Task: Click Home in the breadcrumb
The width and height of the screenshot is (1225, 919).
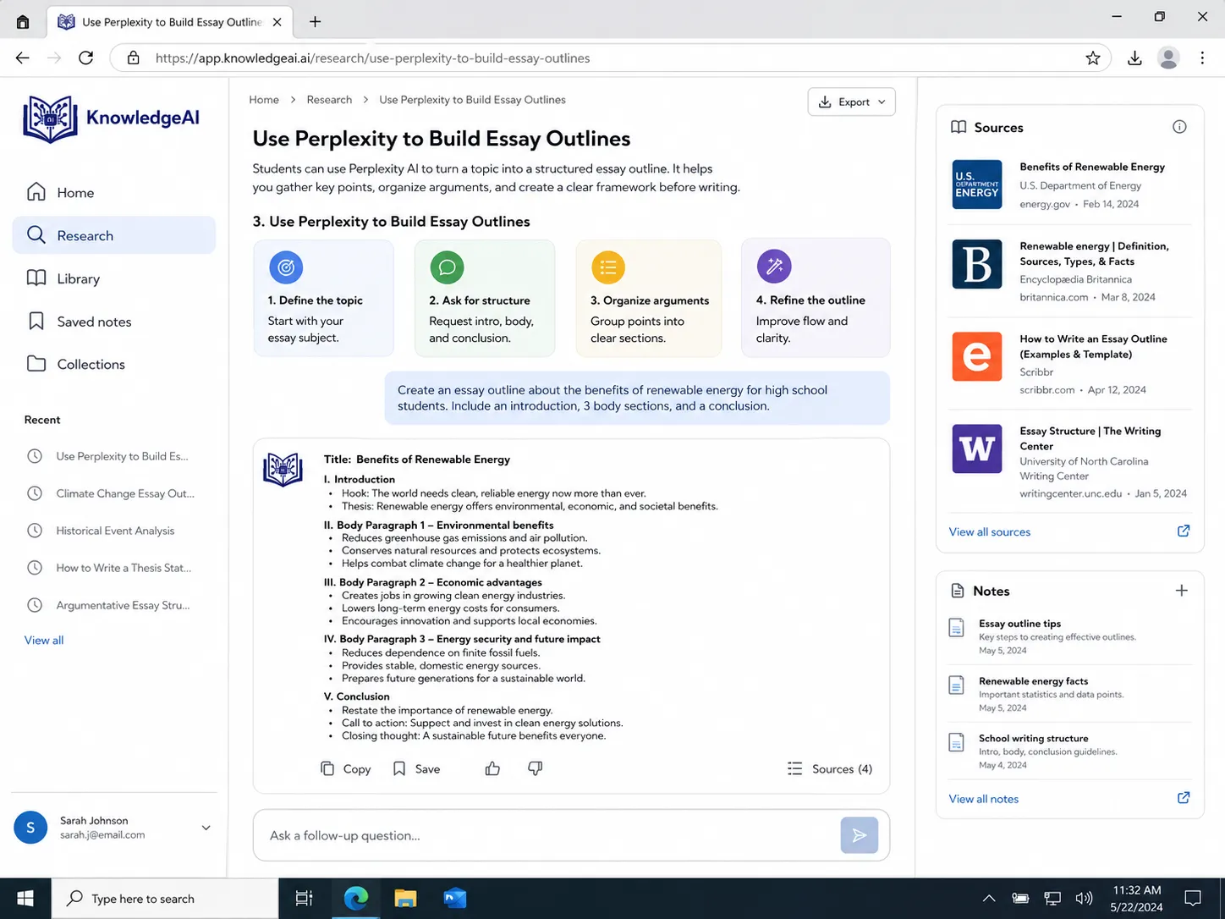Action: click(x=264, y=100)
